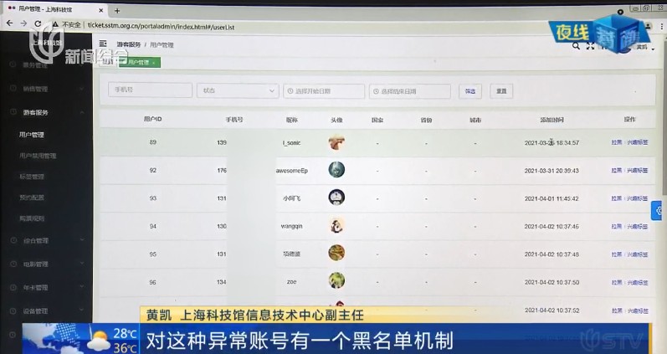The image size is (667, 354).
Task: Close the 用户管理 - 上海科技馆 browser tab
Action: (101, 10)
